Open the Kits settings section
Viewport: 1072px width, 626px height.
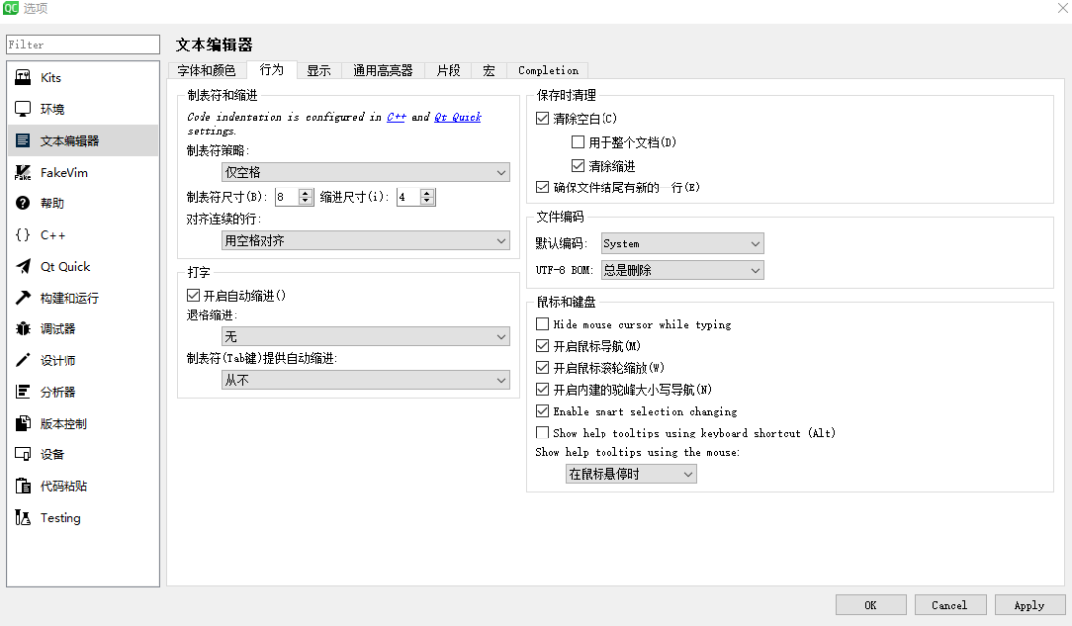[48, 76]
